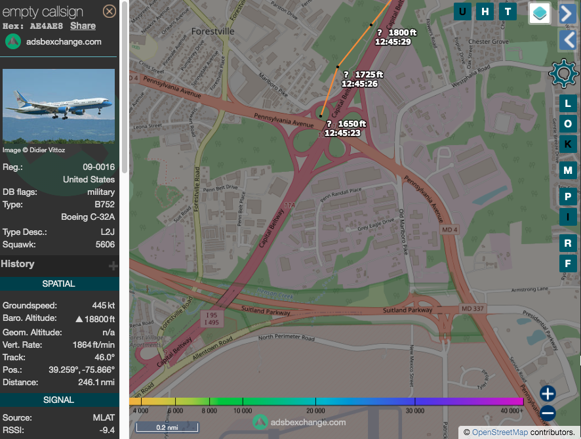Image resolution: width=581 pixels, height=439 pixels.
Task: Open the C-32A aircraft photo
Action: (x=58, y=106)
